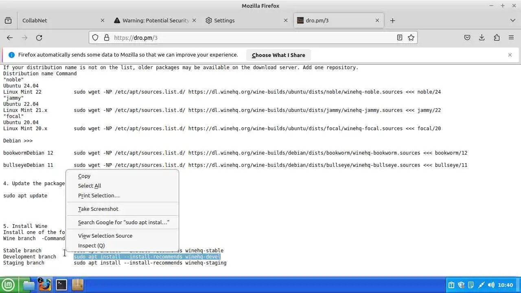The width and height of the screenshot is (521, 293).
Task: Launch the terminal from the taskbar
Action: (x=61, y=285)
